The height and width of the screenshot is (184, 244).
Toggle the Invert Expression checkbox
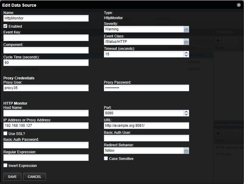tap(5, 165)
